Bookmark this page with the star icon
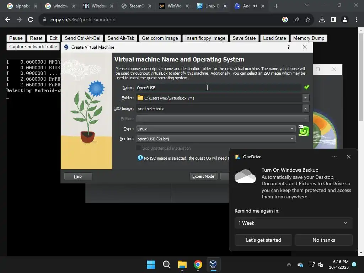 [x=307, y=20]
